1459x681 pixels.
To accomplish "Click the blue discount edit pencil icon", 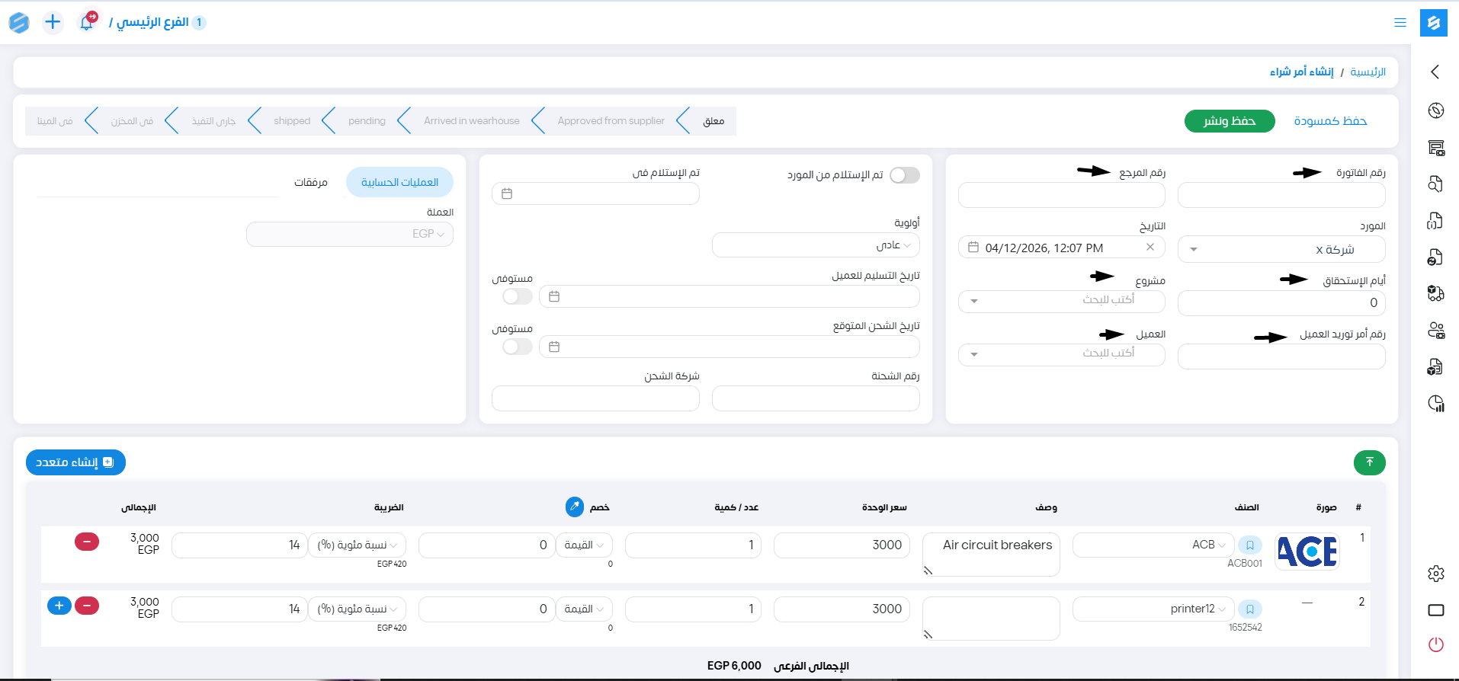I will 574,507.
